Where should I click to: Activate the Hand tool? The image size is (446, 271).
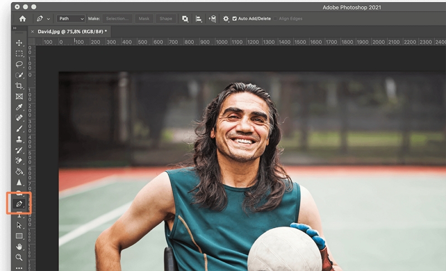[x=20, y=246]
